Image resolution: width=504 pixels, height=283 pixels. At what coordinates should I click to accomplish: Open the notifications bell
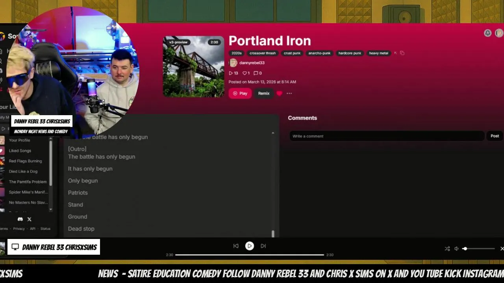click(x=487, y=33)
